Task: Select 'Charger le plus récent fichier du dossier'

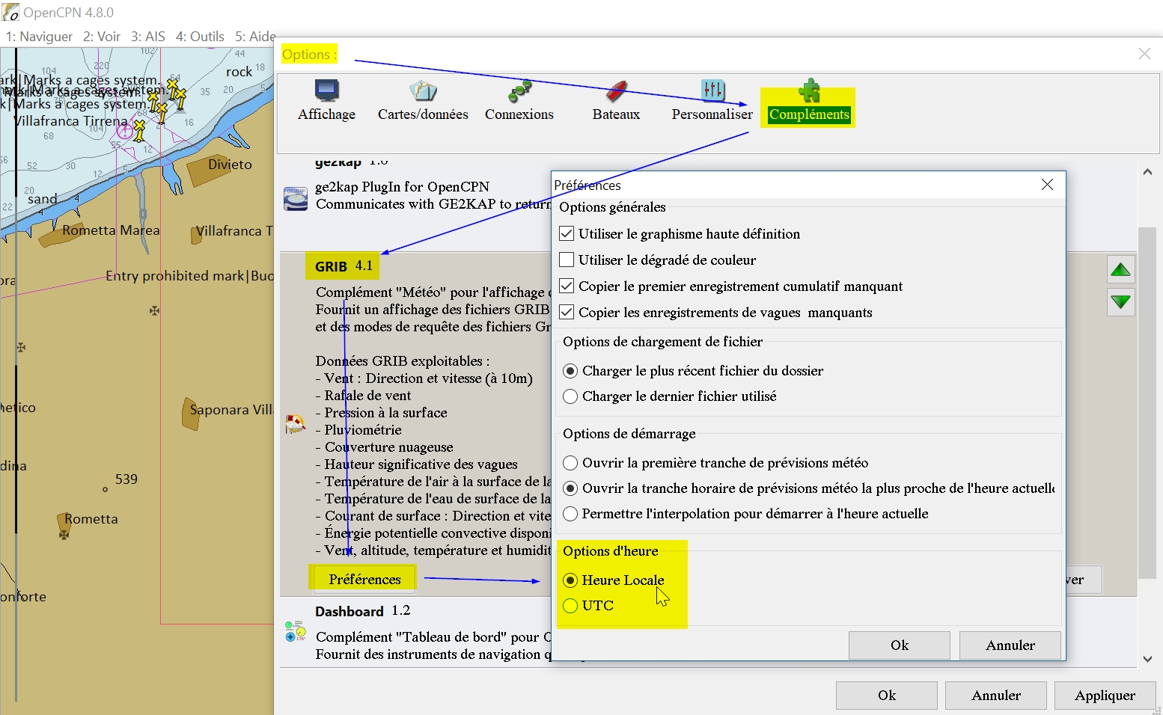Action: (570, 371)
